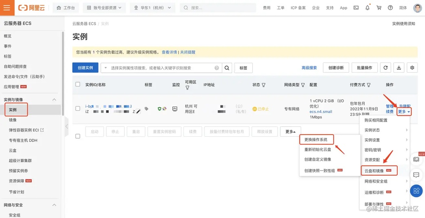Select the instance row checkbox

(78, 109)
